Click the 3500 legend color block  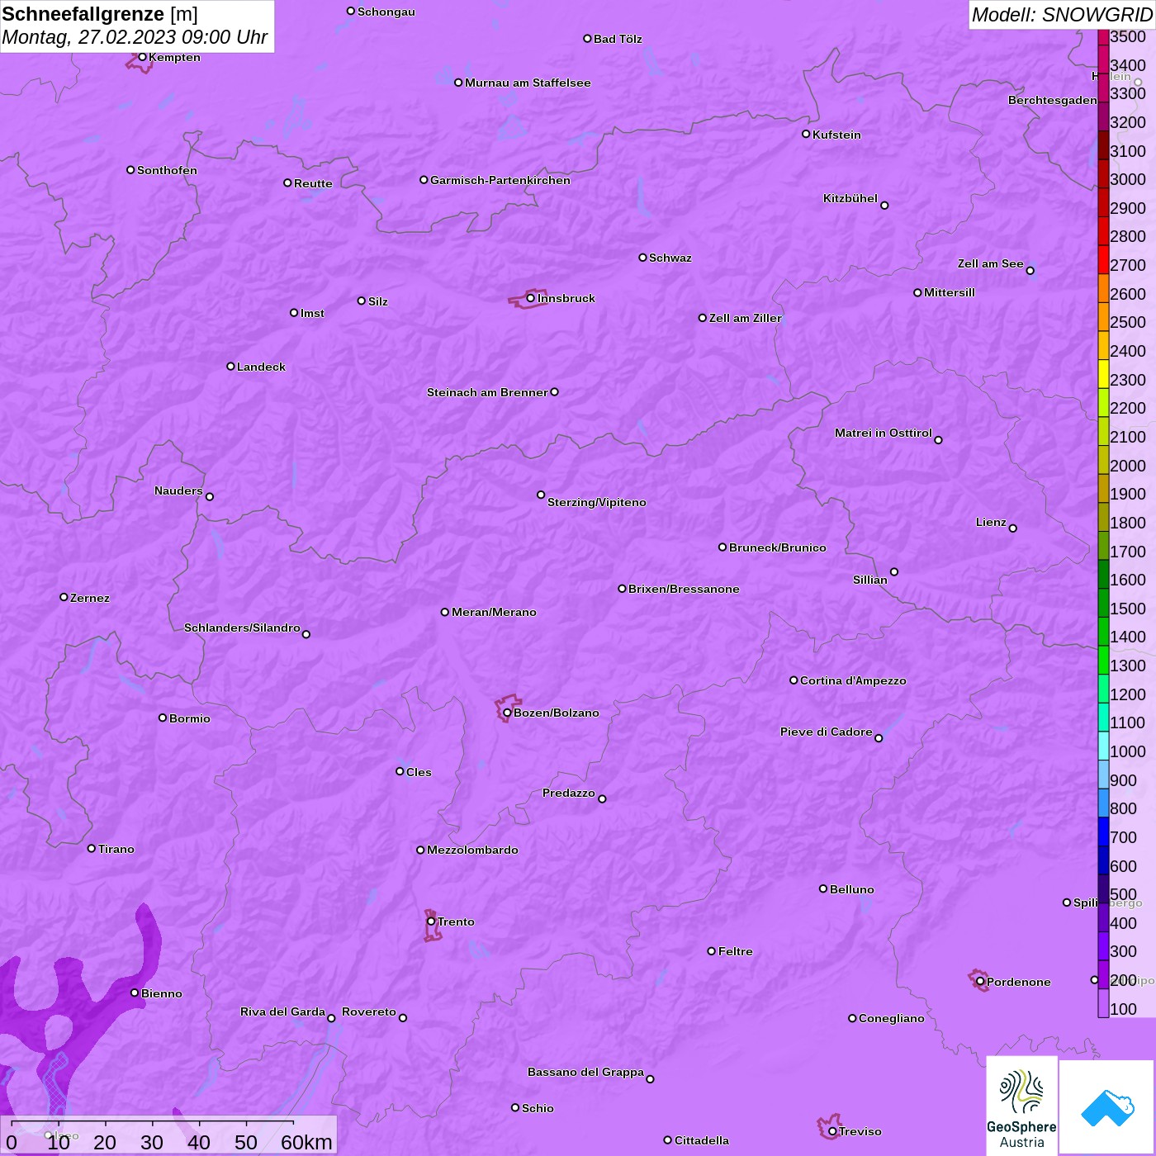(1103, 37)
